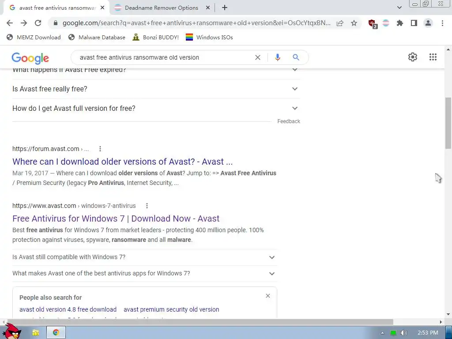
Task: Open Chrome three-dot menu
Action: [x=442, y=23]
